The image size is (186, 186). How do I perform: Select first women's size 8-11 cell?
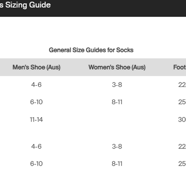coord(117,102)
